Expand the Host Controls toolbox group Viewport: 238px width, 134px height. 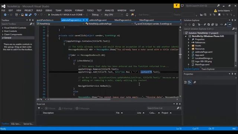[3, 31]
